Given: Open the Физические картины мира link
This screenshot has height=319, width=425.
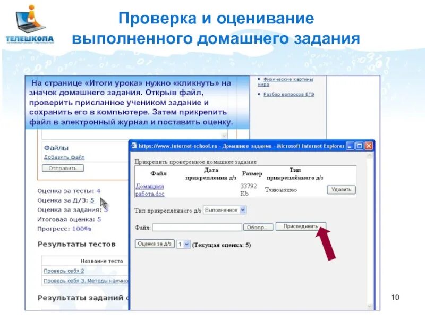Looking at the screenshot, I should [285, 82].
